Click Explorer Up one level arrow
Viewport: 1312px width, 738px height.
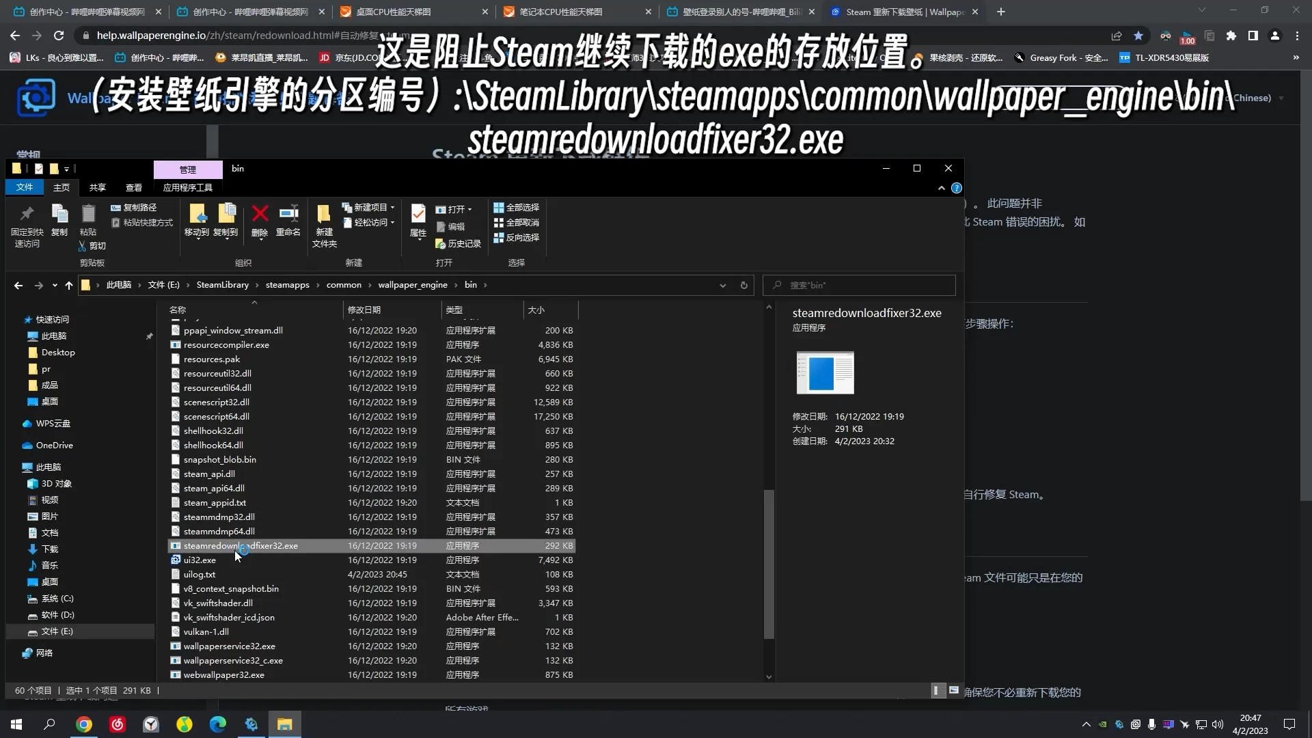click(x=68, y=286)
